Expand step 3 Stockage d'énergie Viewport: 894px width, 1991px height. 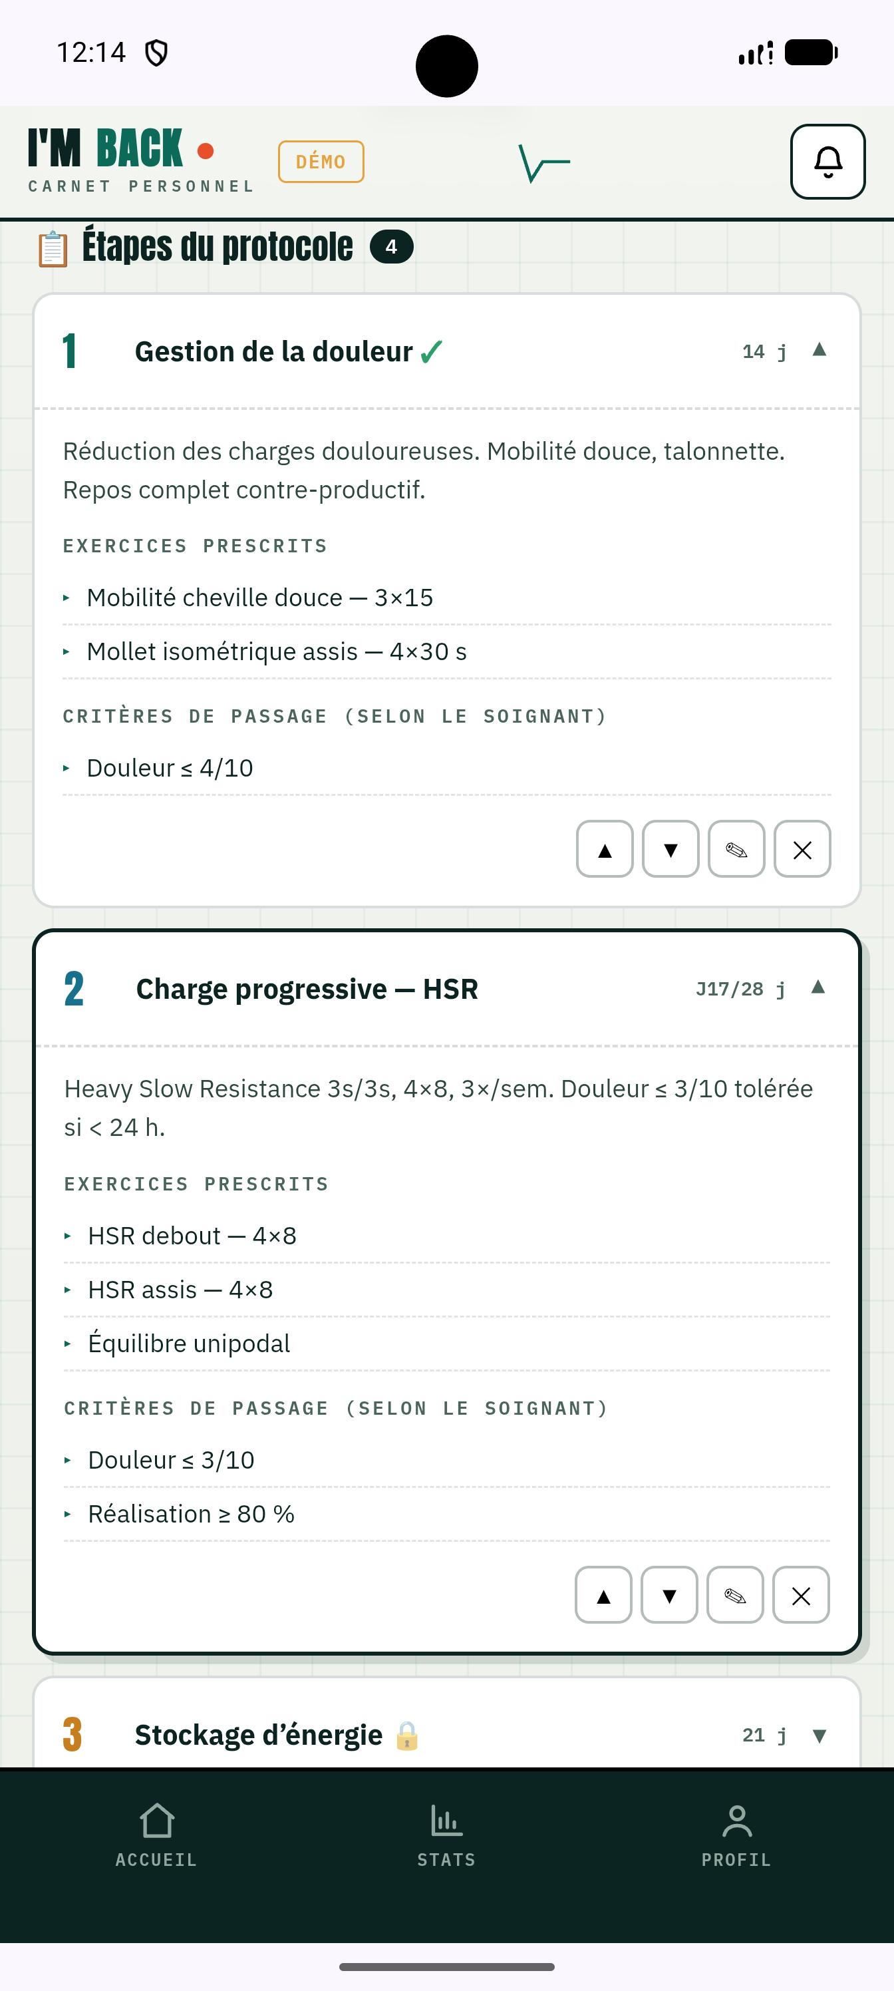[x=819, y=1736]
